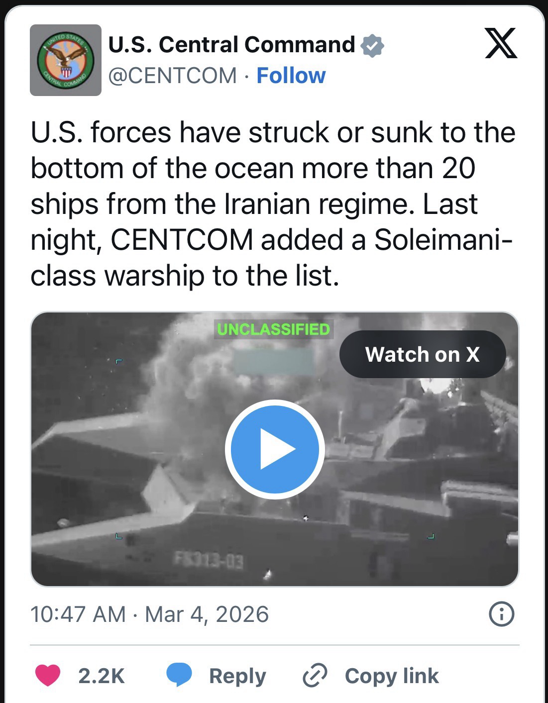Viewport: 548px width, 703px height.
Task: Click the @CENTCOM handle
Action: point(173,76)
